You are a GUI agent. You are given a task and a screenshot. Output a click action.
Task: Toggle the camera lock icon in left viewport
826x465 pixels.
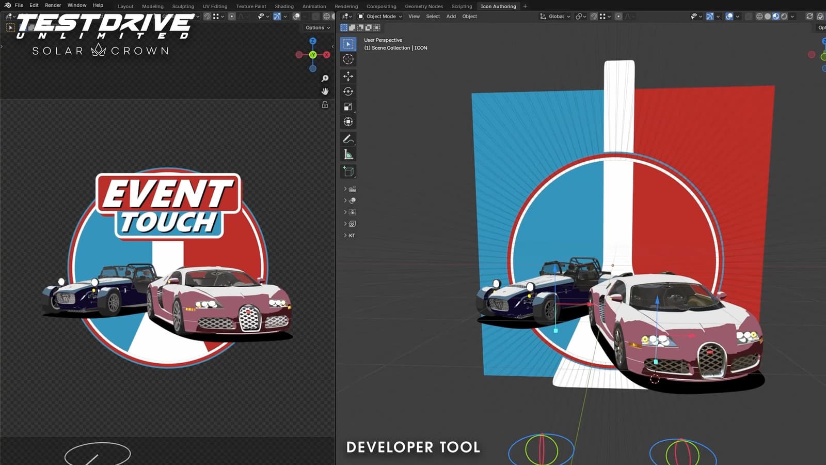325,104
